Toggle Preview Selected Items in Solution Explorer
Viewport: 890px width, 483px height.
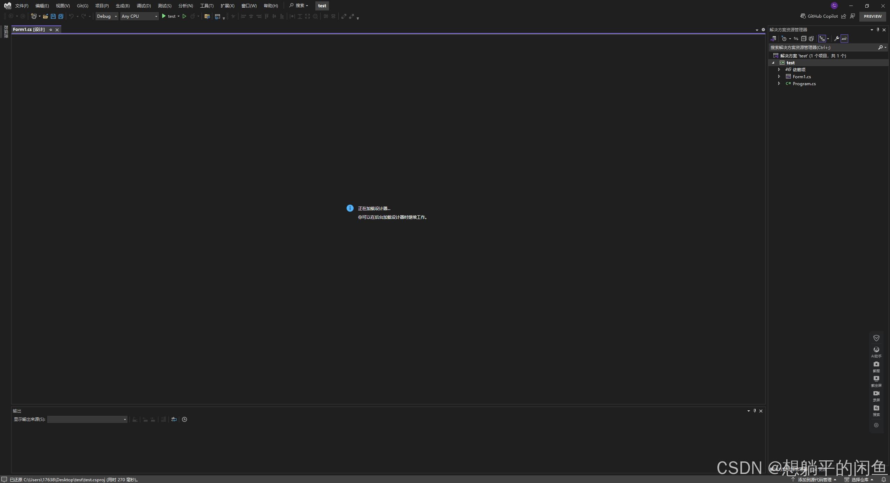point(844,39)
